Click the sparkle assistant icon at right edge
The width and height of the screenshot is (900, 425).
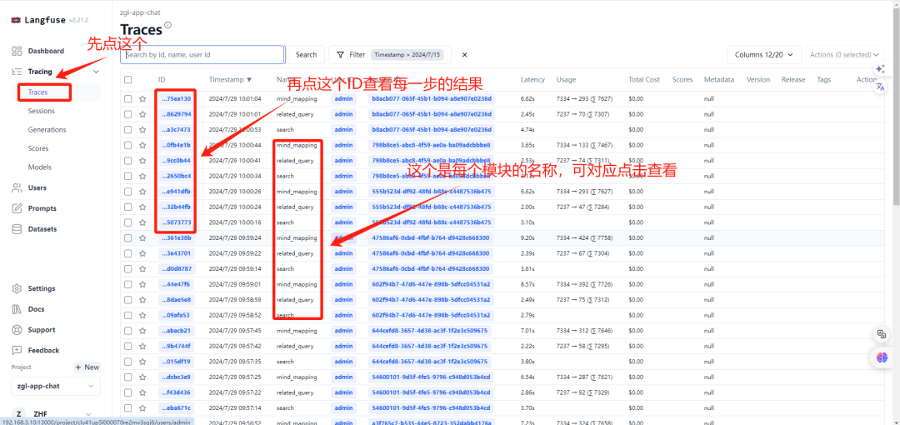click(881, 69)
